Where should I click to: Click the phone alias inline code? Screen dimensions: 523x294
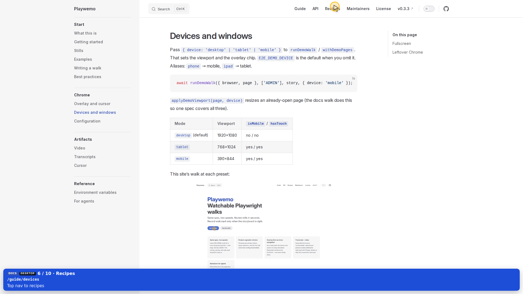click(194, 66)
